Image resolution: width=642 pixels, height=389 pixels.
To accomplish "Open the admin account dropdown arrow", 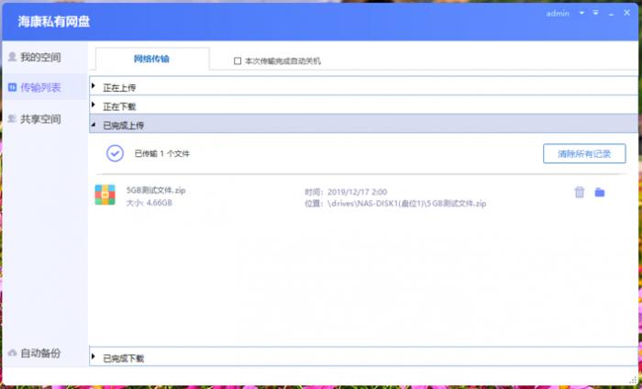I will coord(581,13).
